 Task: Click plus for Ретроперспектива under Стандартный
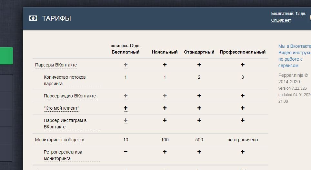click(199, 152)
